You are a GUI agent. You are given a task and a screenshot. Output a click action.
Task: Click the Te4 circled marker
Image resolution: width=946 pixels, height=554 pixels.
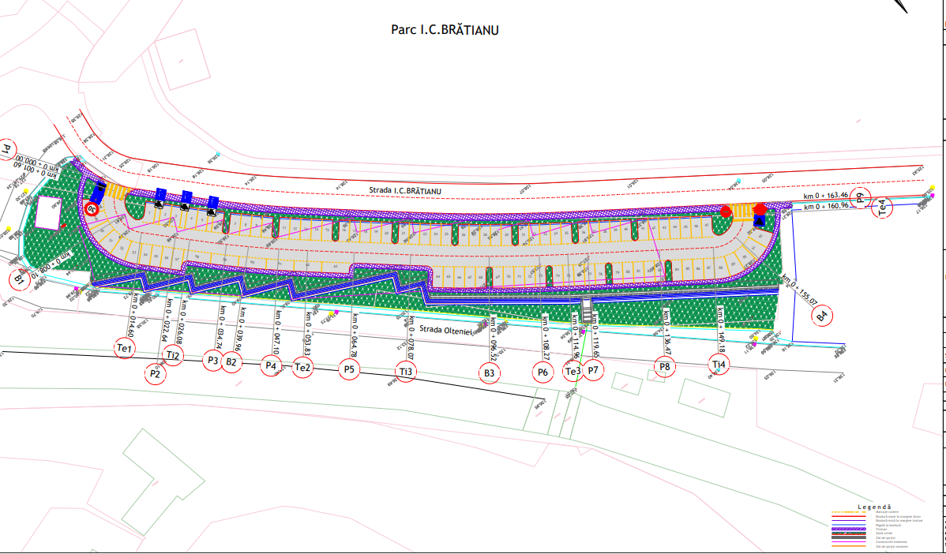884,208
